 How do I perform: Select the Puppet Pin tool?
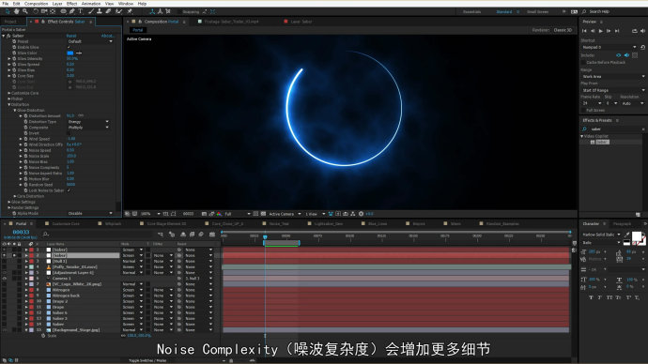(130, 11)
